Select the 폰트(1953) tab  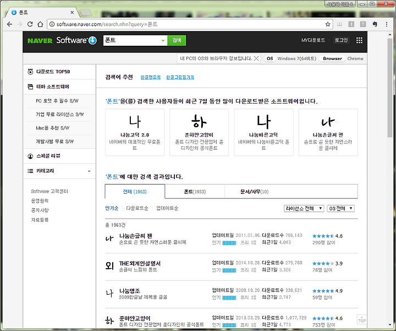[195, 192]
